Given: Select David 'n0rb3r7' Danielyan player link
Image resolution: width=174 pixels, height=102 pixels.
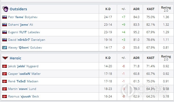Looking at the screenshot, I should (x=27, y=40).
